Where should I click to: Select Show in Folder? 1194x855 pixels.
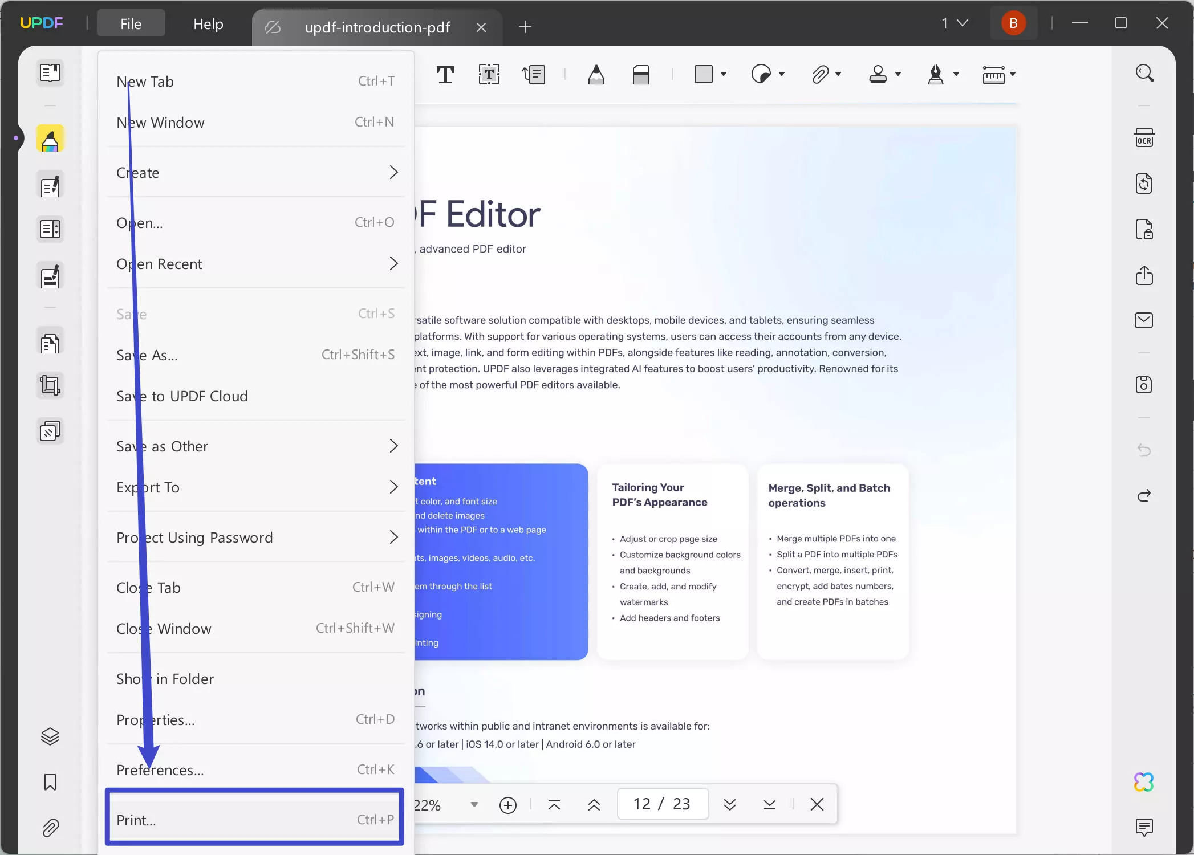pyautogui.click(x=255, y=679)
